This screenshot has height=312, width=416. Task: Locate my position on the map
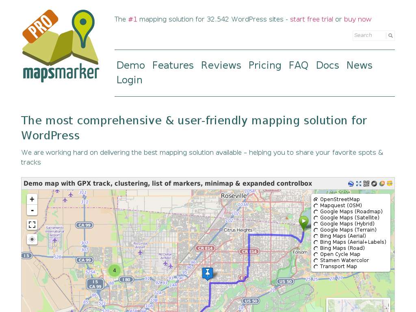pyautogui.click(x=32, y=239)
